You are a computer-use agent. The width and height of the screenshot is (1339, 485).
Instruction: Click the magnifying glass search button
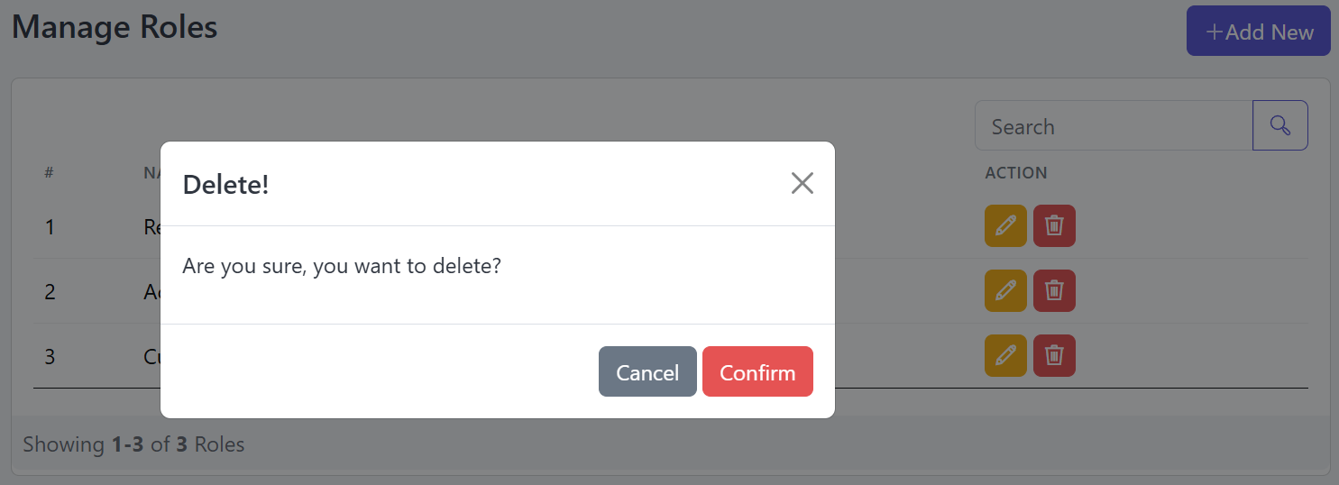click(1280, 125)
